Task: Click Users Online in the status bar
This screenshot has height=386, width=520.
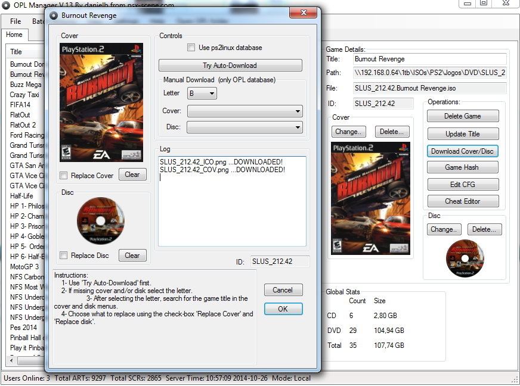Action: pyautogui.click(x=26, y=378)
